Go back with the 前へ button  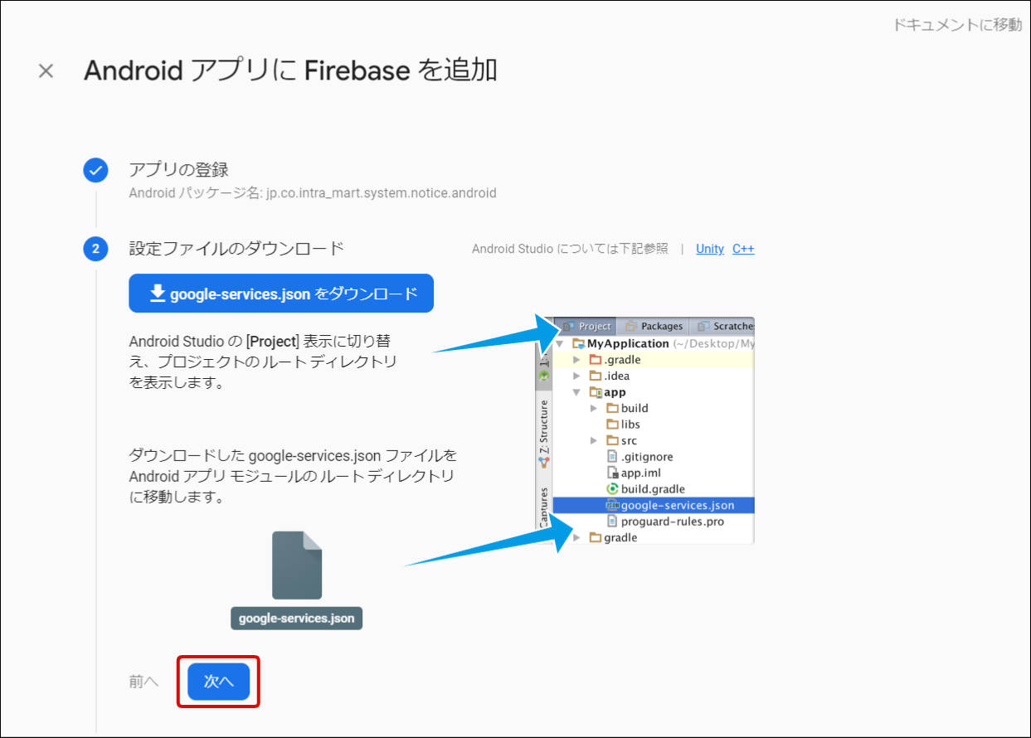[143, 682]
